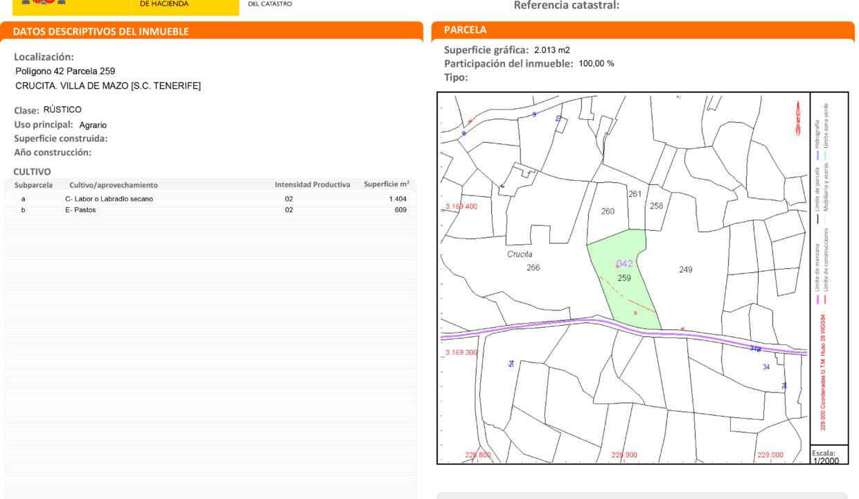Click the Intensidad Productiva column header
Screen dimensions: 859x499
coord(312,184)
